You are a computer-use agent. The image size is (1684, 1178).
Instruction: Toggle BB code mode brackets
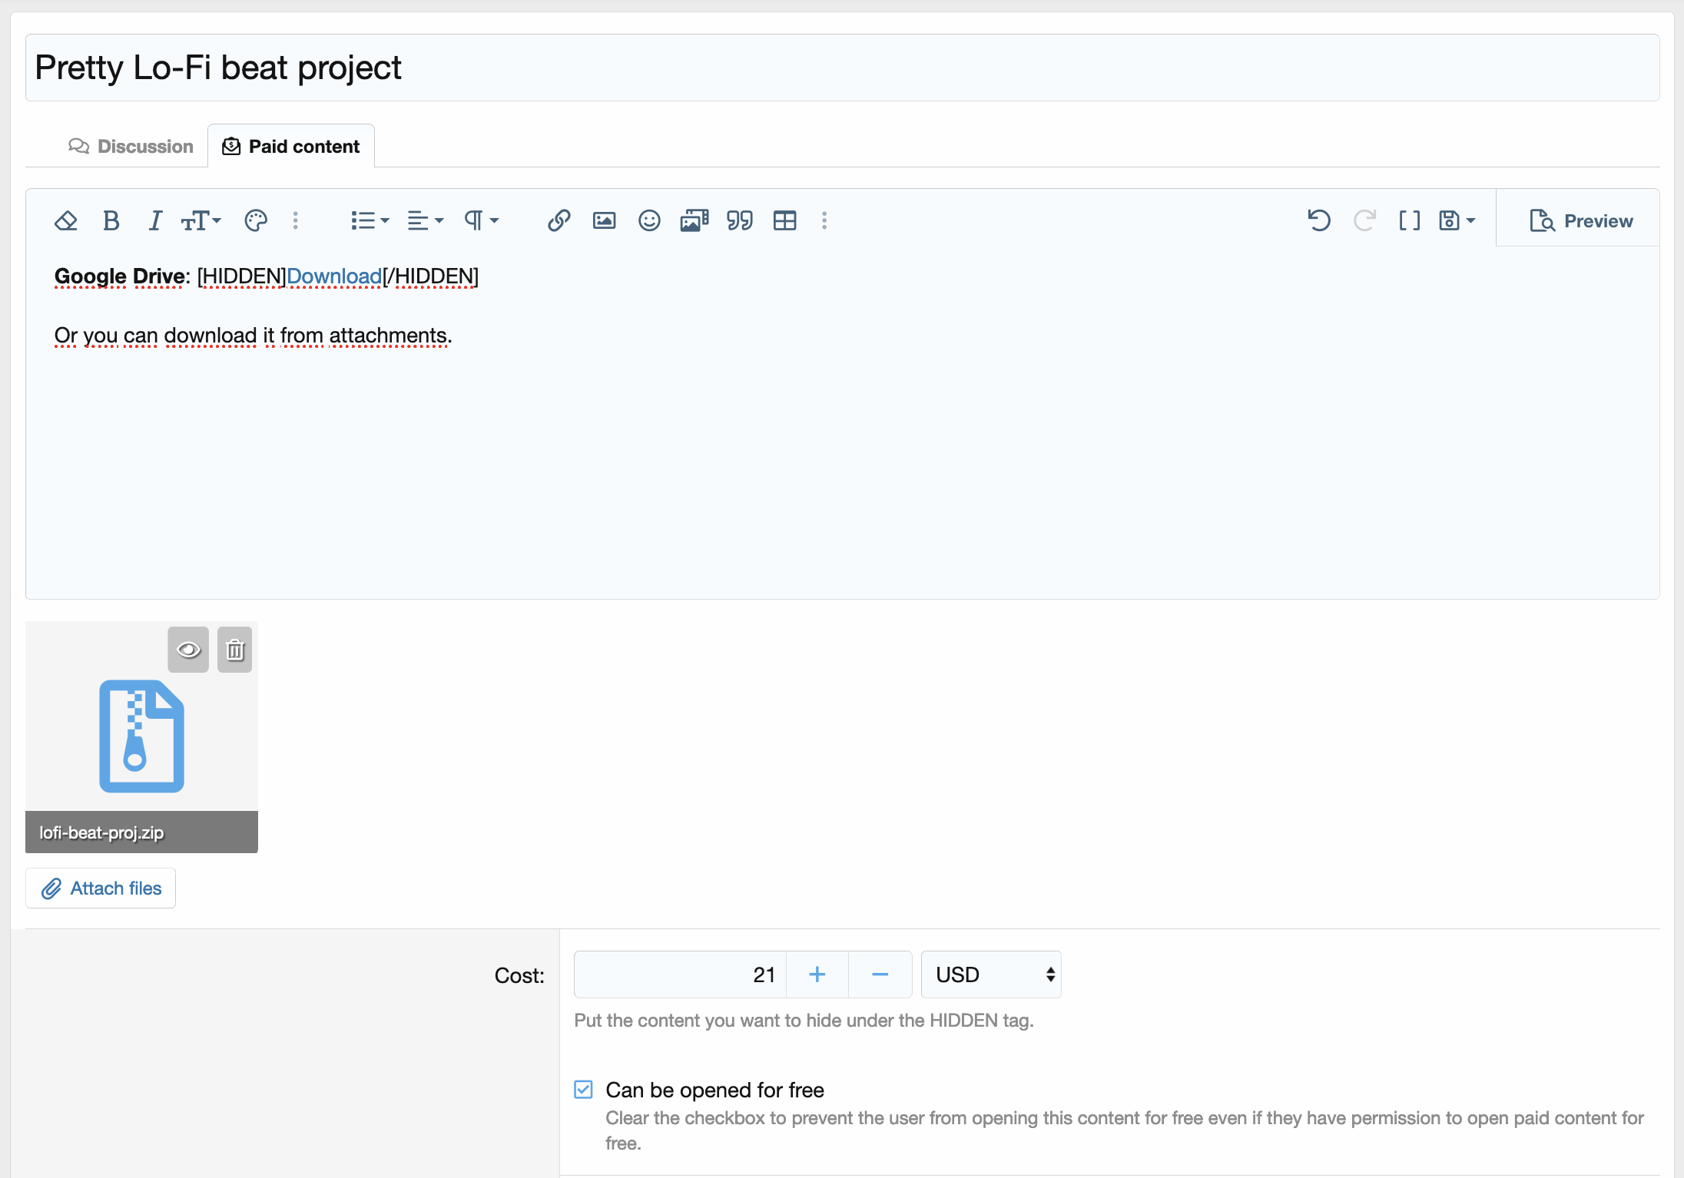coord(1409,221)
